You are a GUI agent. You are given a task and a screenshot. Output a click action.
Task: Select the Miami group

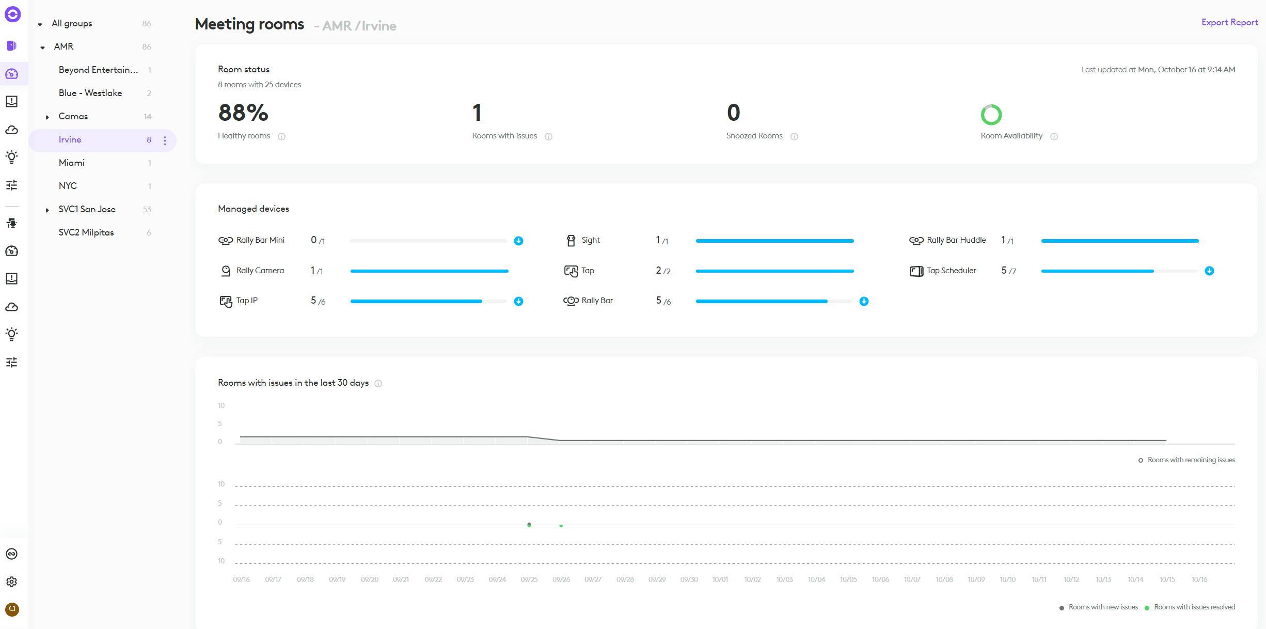72,163
